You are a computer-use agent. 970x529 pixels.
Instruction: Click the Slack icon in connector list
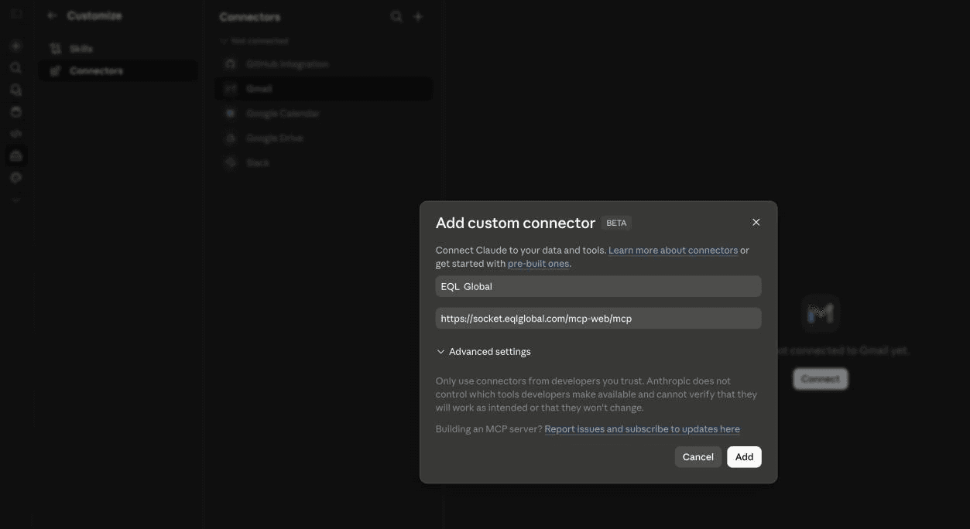coord(230,163)
